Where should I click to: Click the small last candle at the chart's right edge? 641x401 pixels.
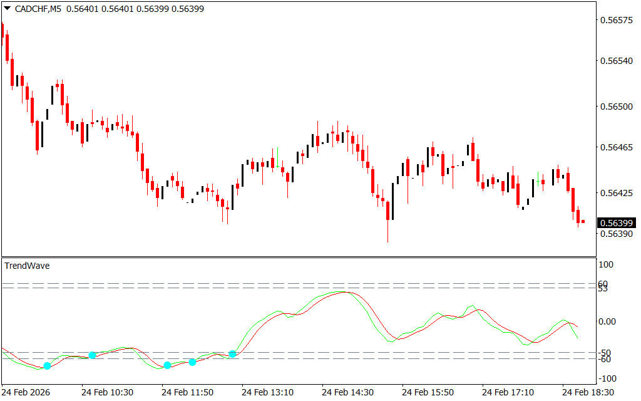click(583, 221)
